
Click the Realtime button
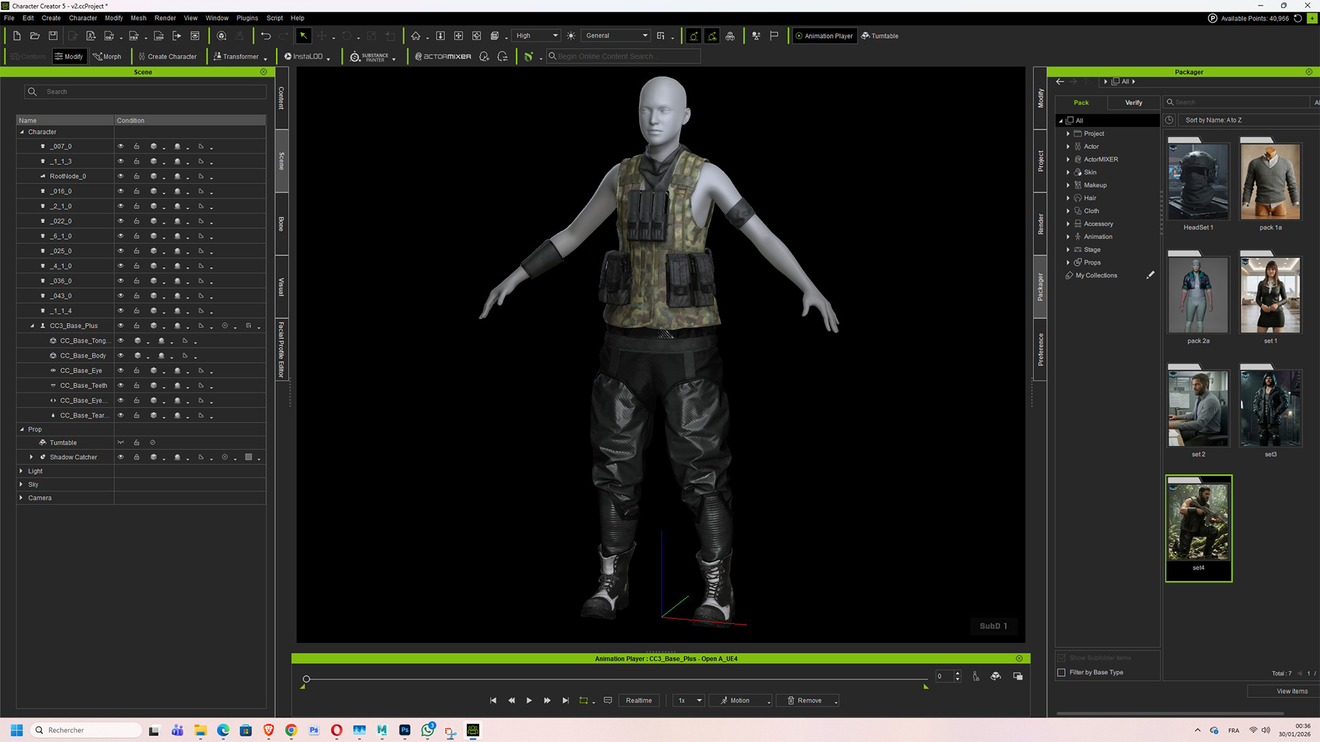[x=639, y=701]
